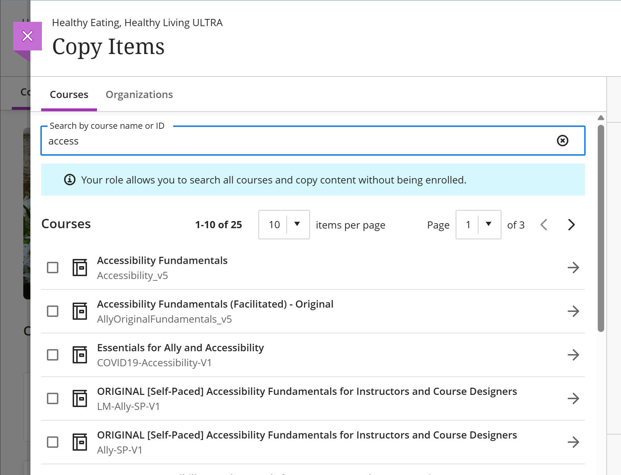
Task: Click the LM-Ally-SP-V1 course icon
Action: tap(80, 398)
